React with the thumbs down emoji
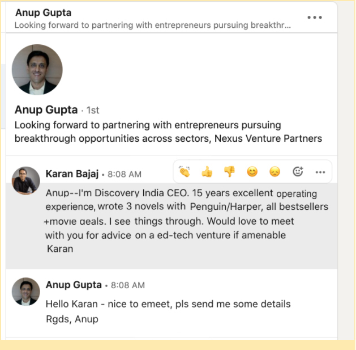This screenshot has width=356, height=350. (x=230, y=171)
